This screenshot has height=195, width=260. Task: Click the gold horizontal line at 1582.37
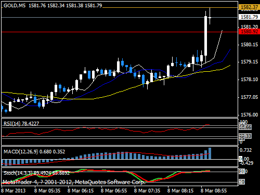pyautogui.click(x=170, y=8)
